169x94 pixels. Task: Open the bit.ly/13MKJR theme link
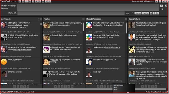[113, 47]
